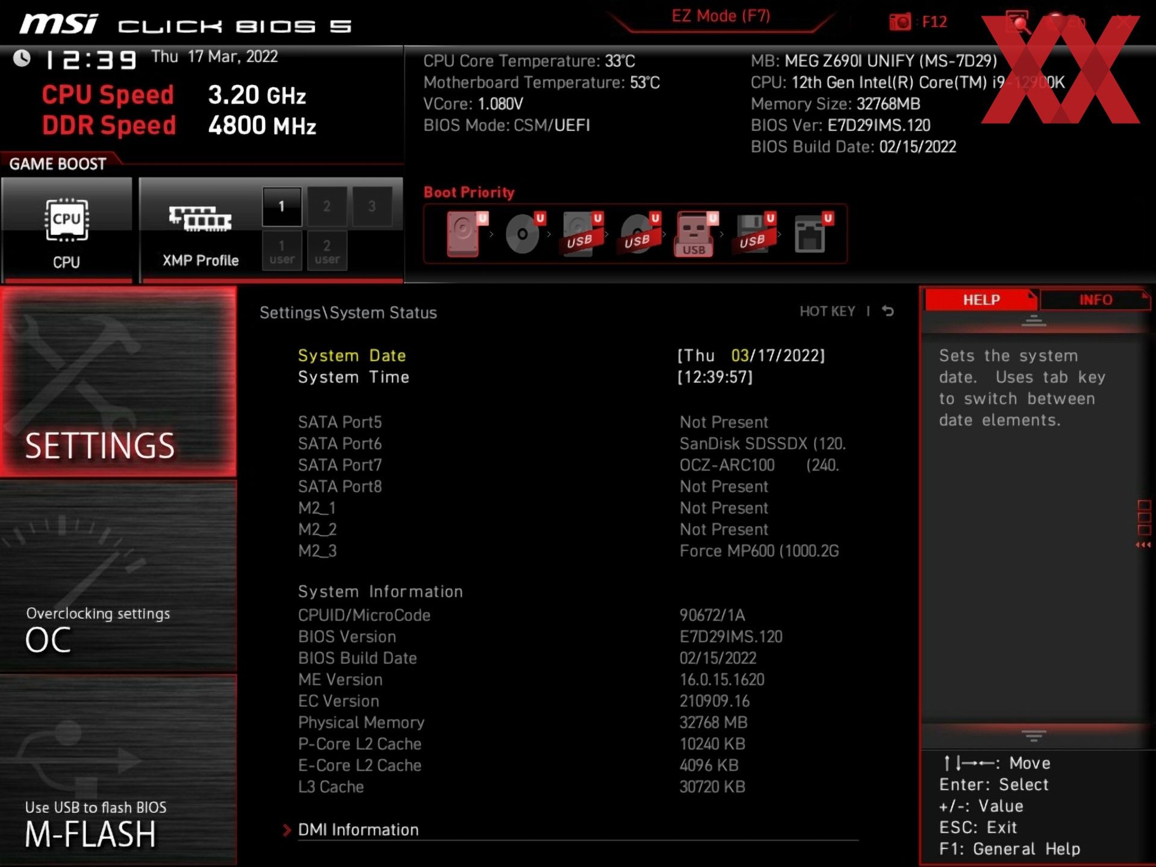
Task: Click the left-pointing arrows on right edge
Action: 1143,545
